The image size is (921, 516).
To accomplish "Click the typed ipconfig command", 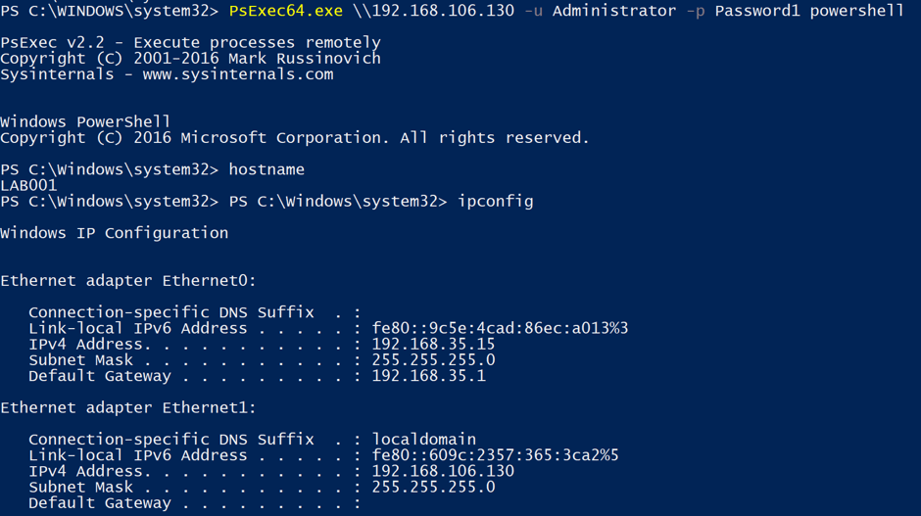I will point(495,202).
